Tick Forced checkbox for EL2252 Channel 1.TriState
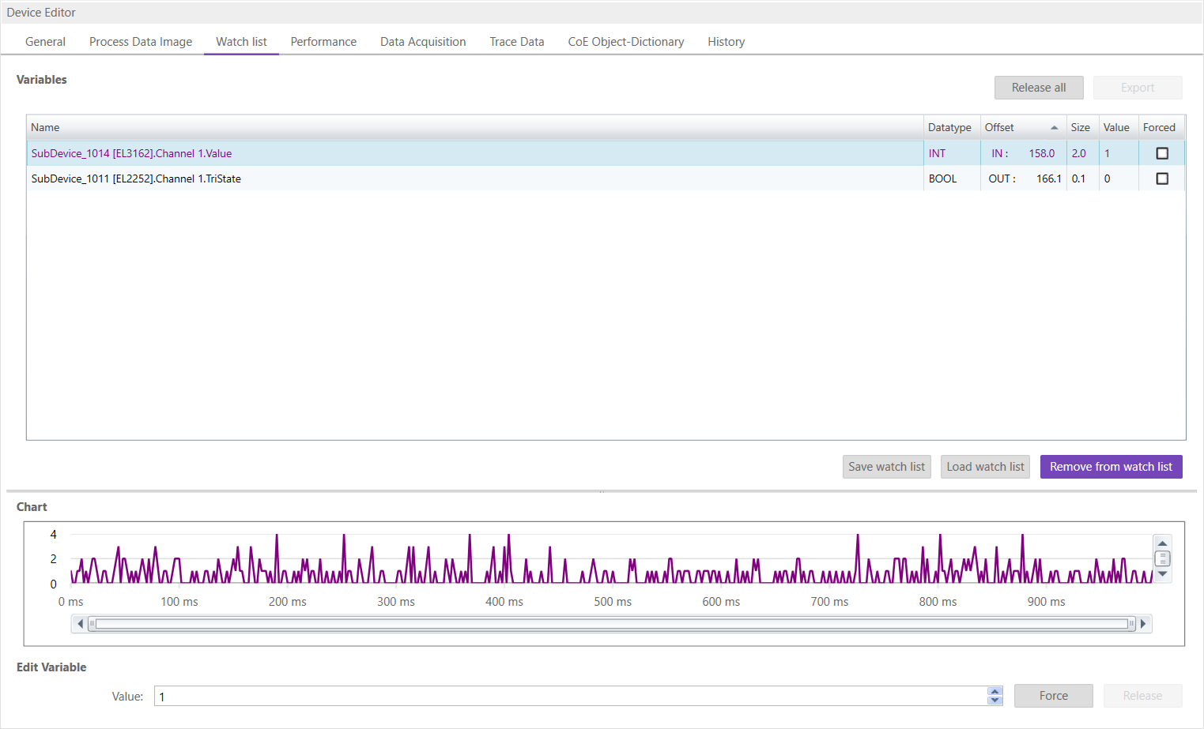The height and width of the screenshot is (729, 1204). [1161, 178]
